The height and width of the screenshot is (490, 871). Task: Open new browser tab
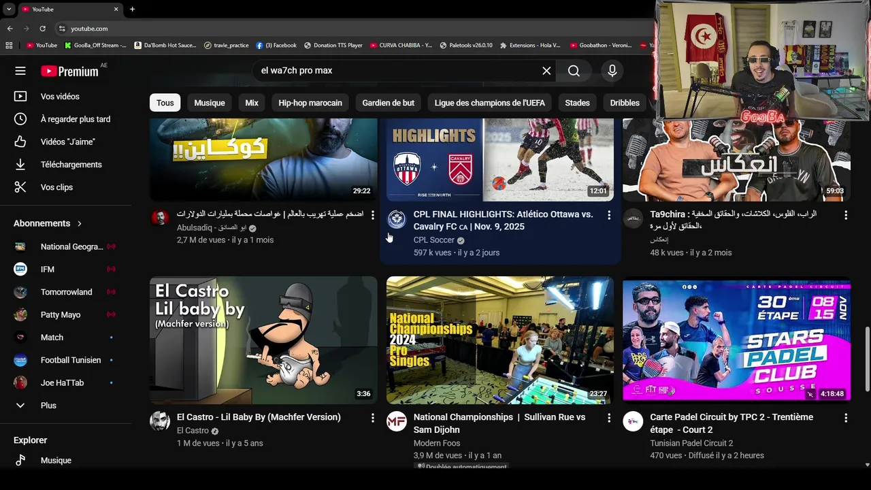132,9
